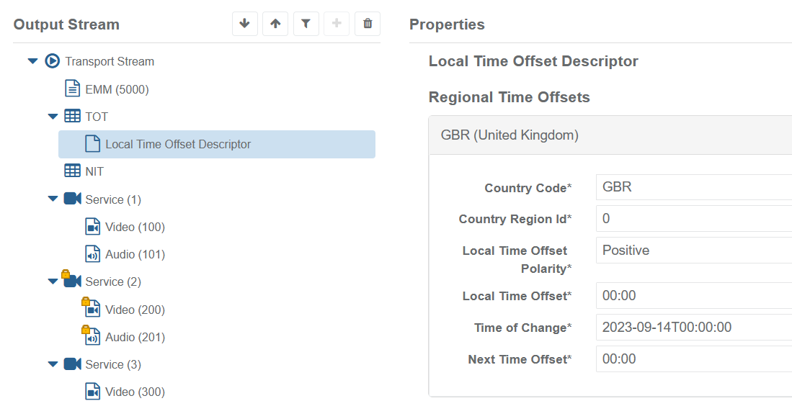Collapse the TOT tree node
Screen dimensions: 792x401
pyautogui.click(x=53, y=117)
